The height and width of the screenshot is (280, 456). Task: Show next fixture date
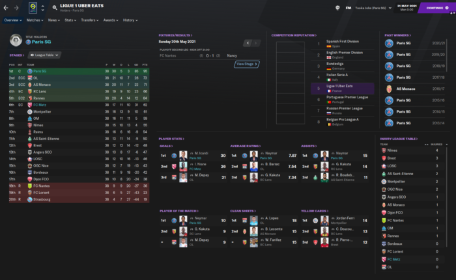(x=256, y=43)
